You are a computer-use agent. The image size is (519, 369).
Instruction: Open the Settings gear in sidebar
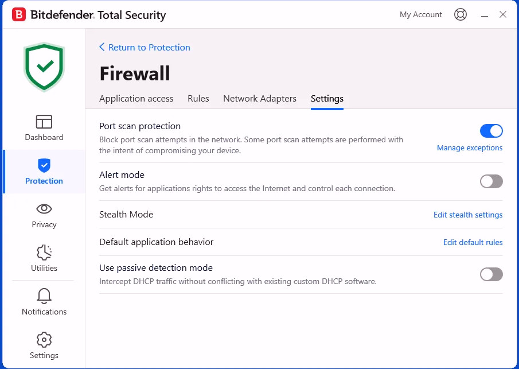coord(44,346)
